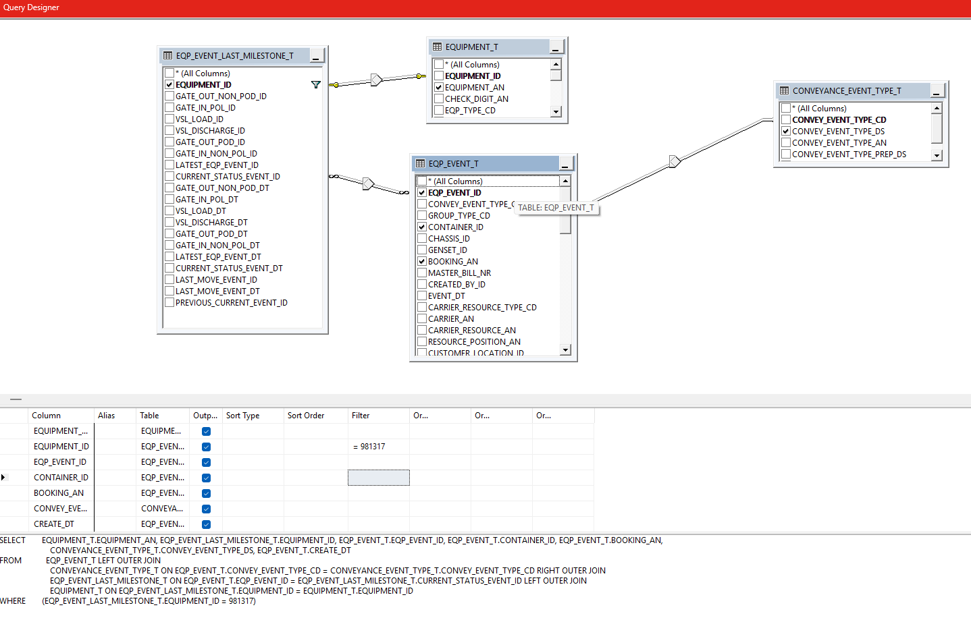The image size is (971, 620).
Task: Select CARRIER_RESOURCE_TYPE_CD in EQP_EVENT_T
Action: [x=482, y=308]
